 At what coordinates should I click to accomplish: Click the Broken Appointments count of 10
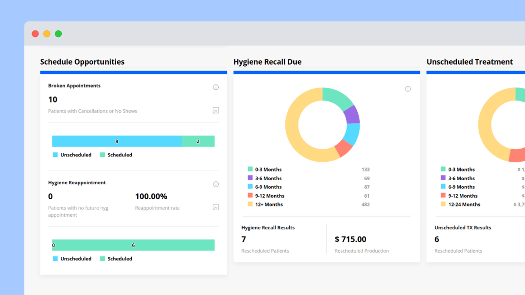[x=52, y=99]
